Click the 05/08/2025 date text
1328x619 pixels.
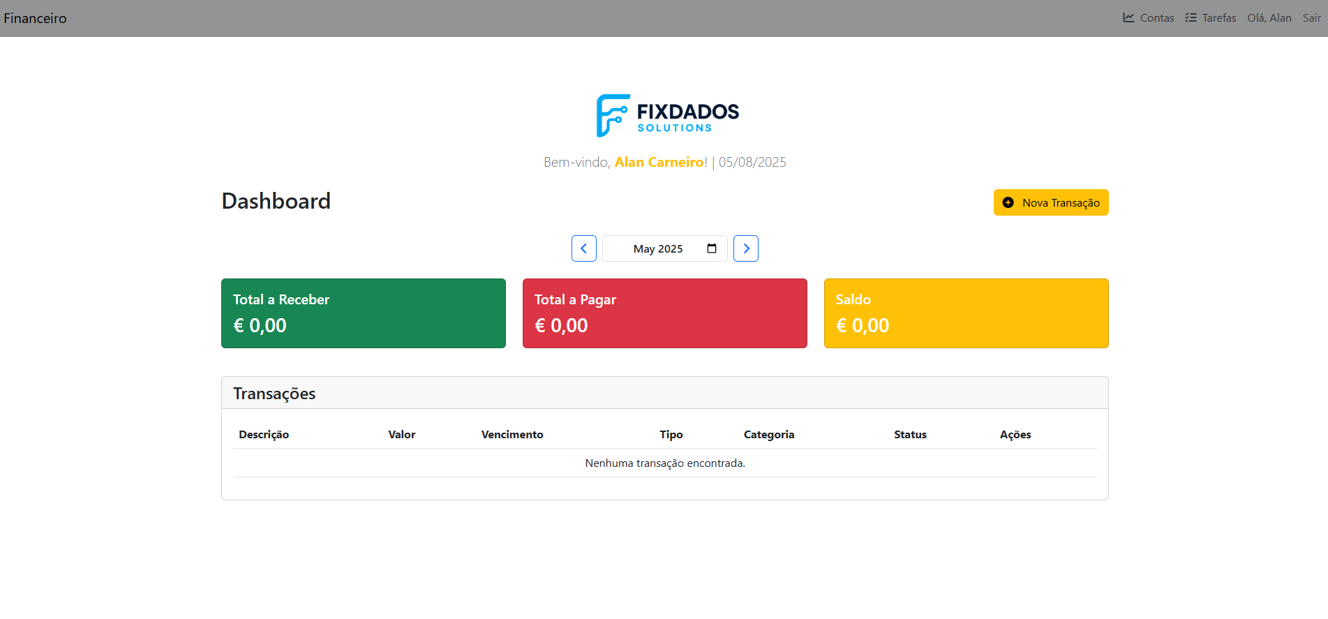(752, 162)
